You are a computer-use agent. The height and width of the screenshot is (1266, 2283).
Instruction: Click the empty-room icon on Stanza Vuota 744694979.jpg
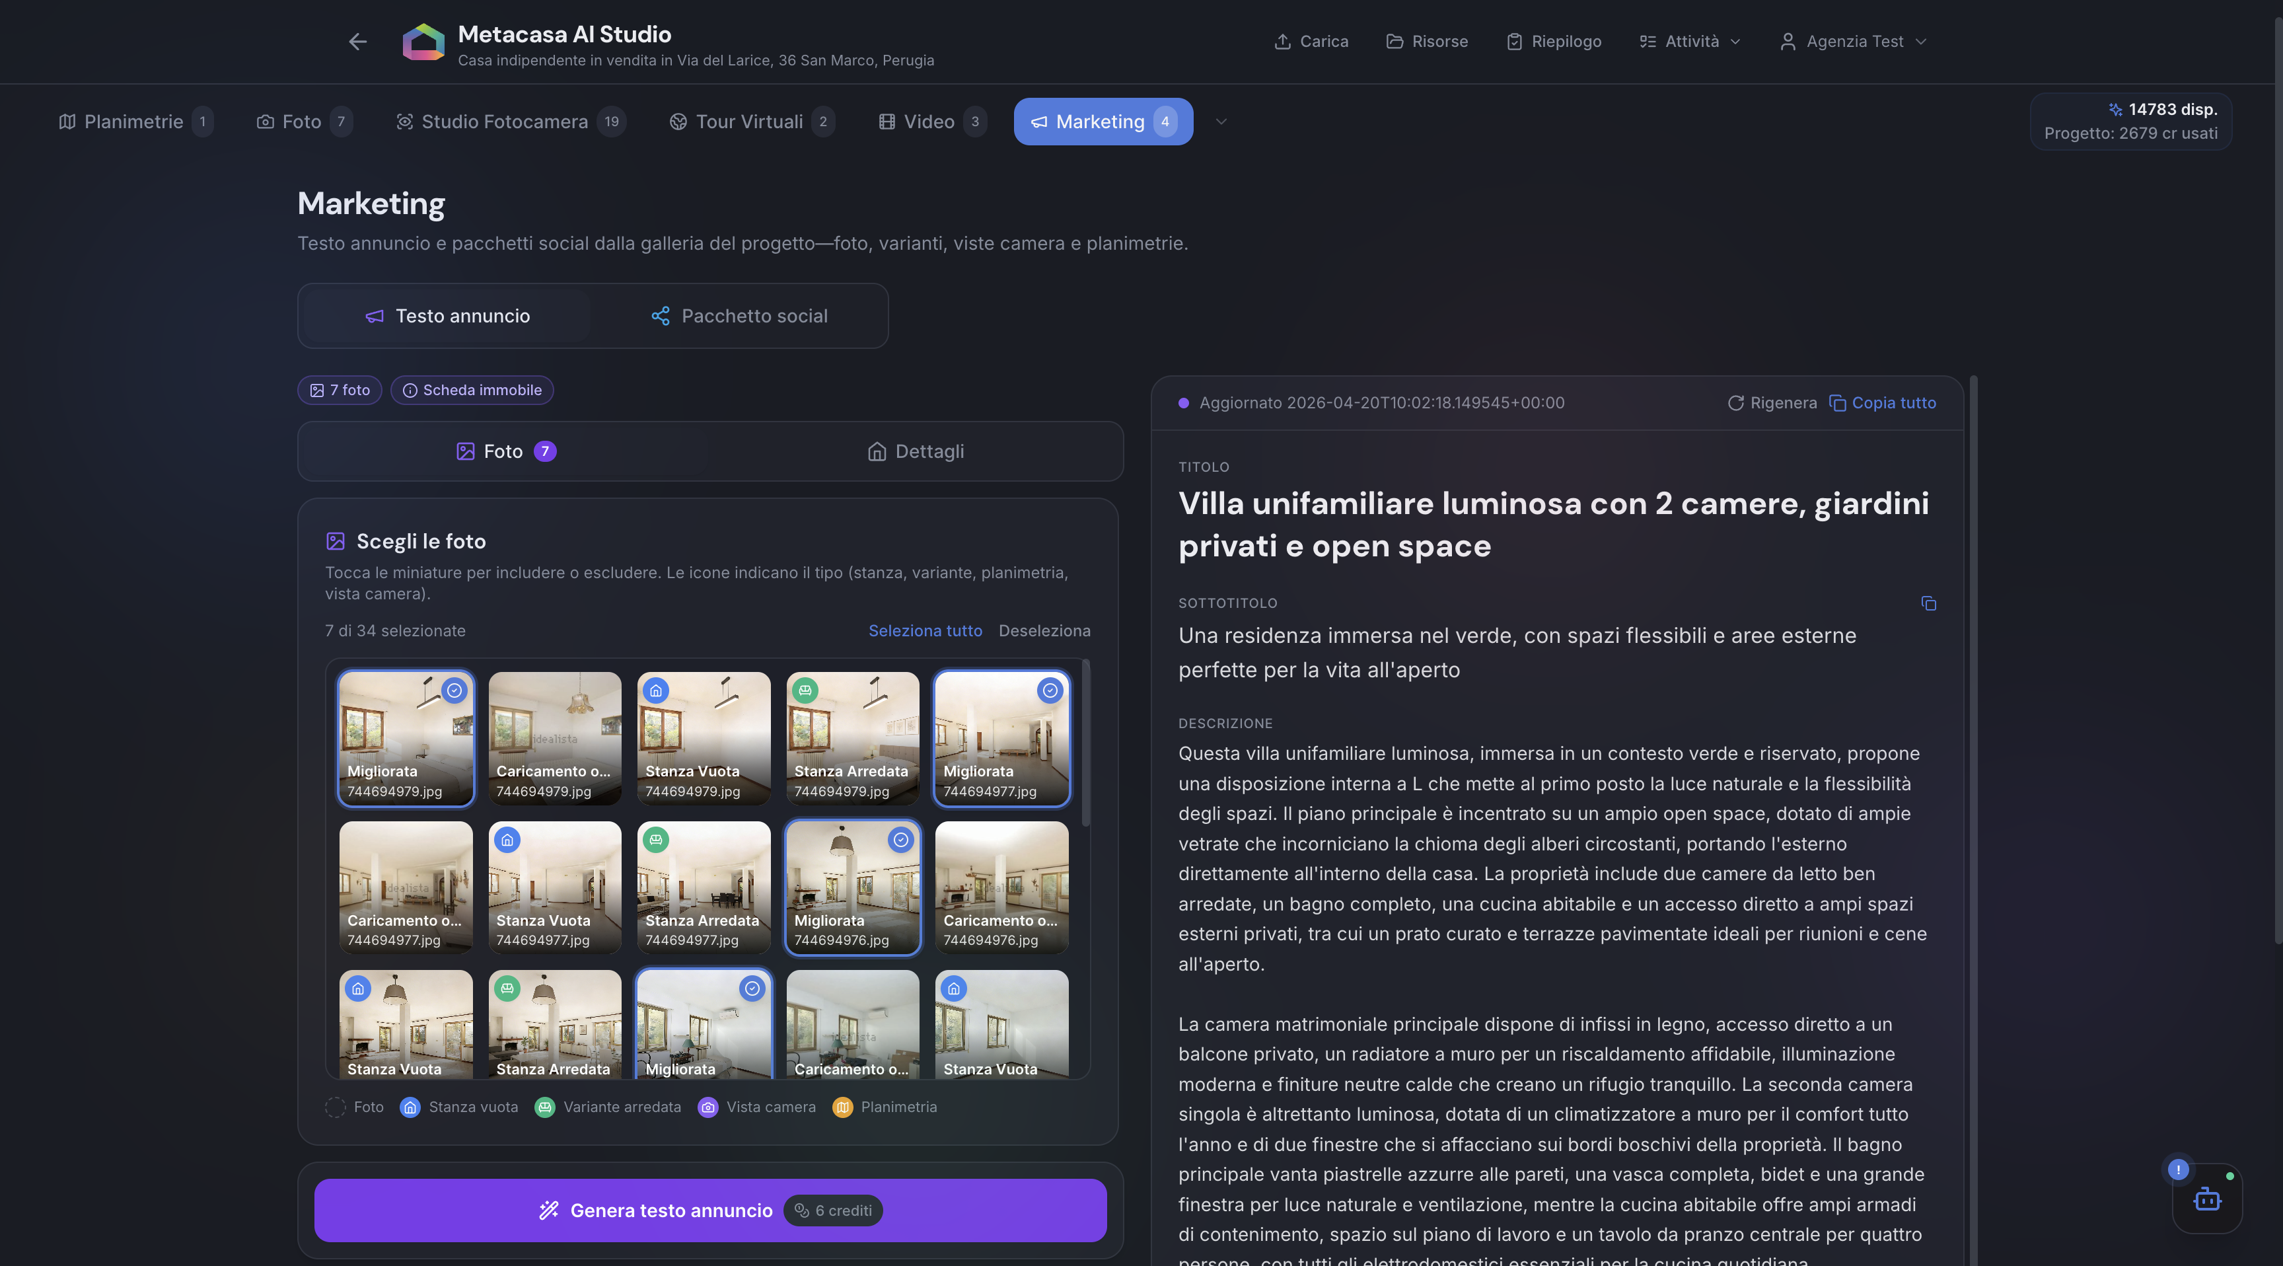click(x=656, y=690)
